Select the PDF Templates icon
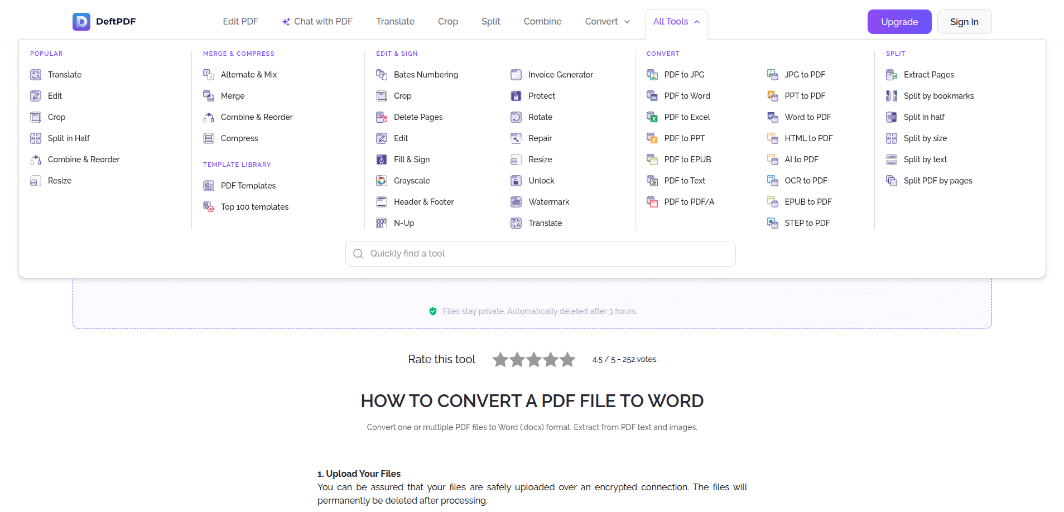Image resolution: width=1064 pixels, height=512 pixels. tap(209, 185)
